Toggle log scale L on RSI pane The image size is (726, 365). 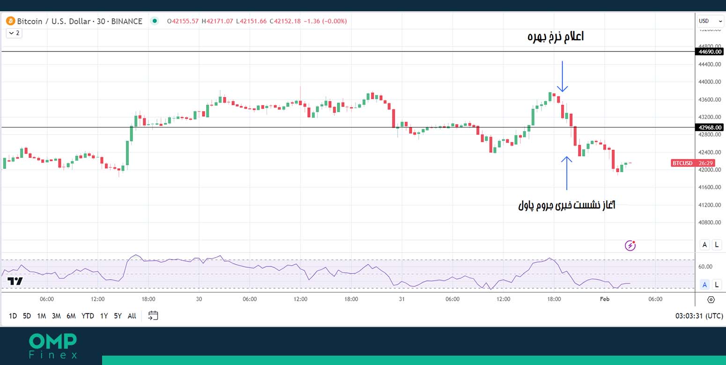click(x=717, y=284)
